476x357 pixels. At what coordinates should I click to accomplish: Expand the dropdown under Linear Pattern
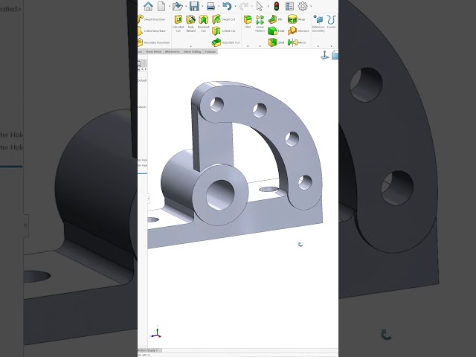[x=260, y=46]
